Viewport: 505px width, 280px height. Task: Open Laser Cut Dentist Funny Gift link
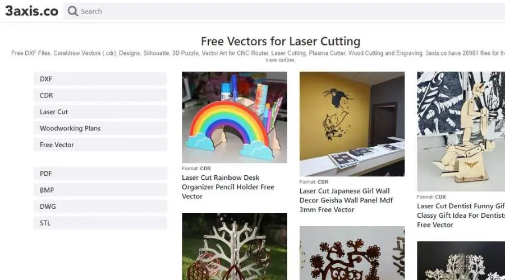click(461, 216)
